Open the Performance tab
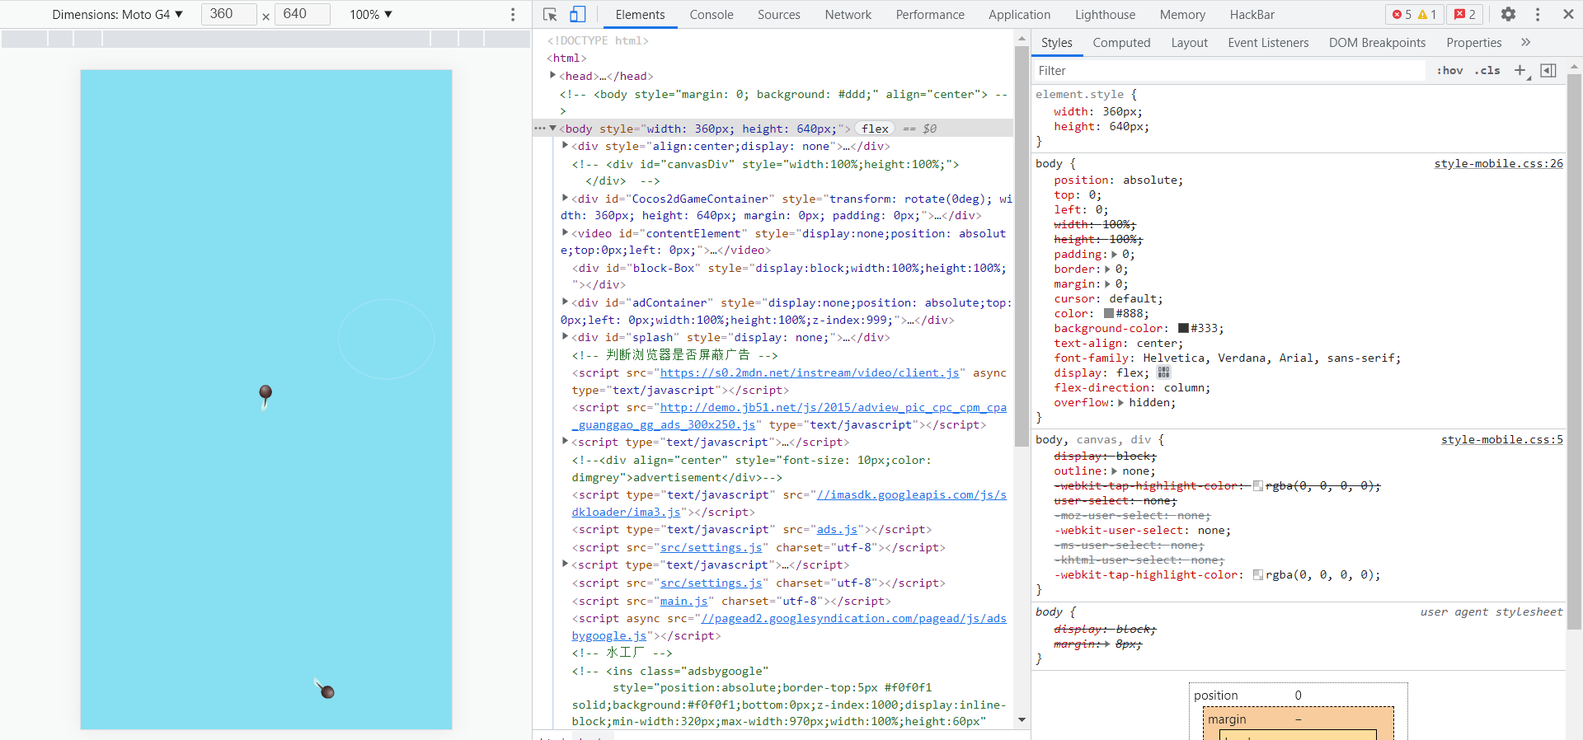This screenshot has width=1583, height=740. click(x=930, y=15)
